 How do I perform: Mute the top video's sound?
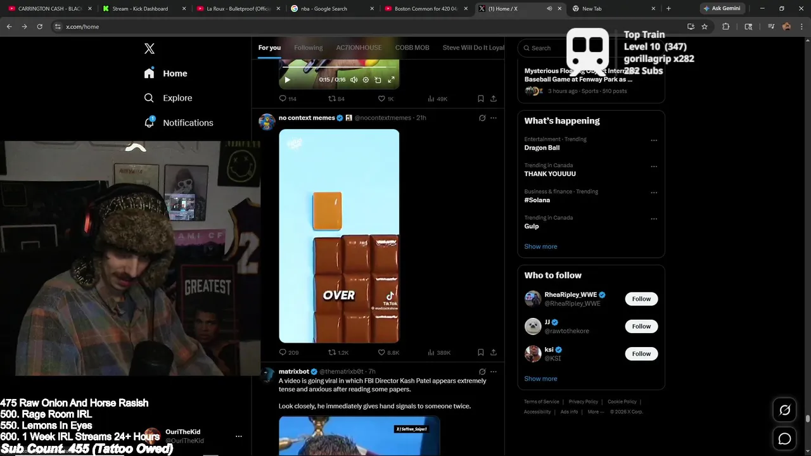click(x=354, y=80)
